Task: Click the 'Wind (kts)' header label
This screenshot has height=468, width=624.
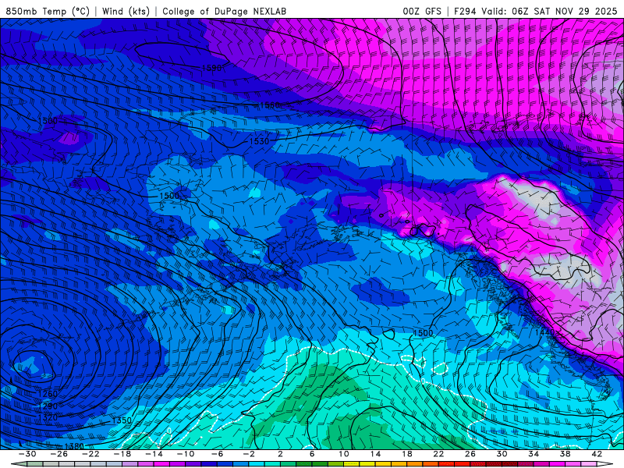Action: point(126,11)
